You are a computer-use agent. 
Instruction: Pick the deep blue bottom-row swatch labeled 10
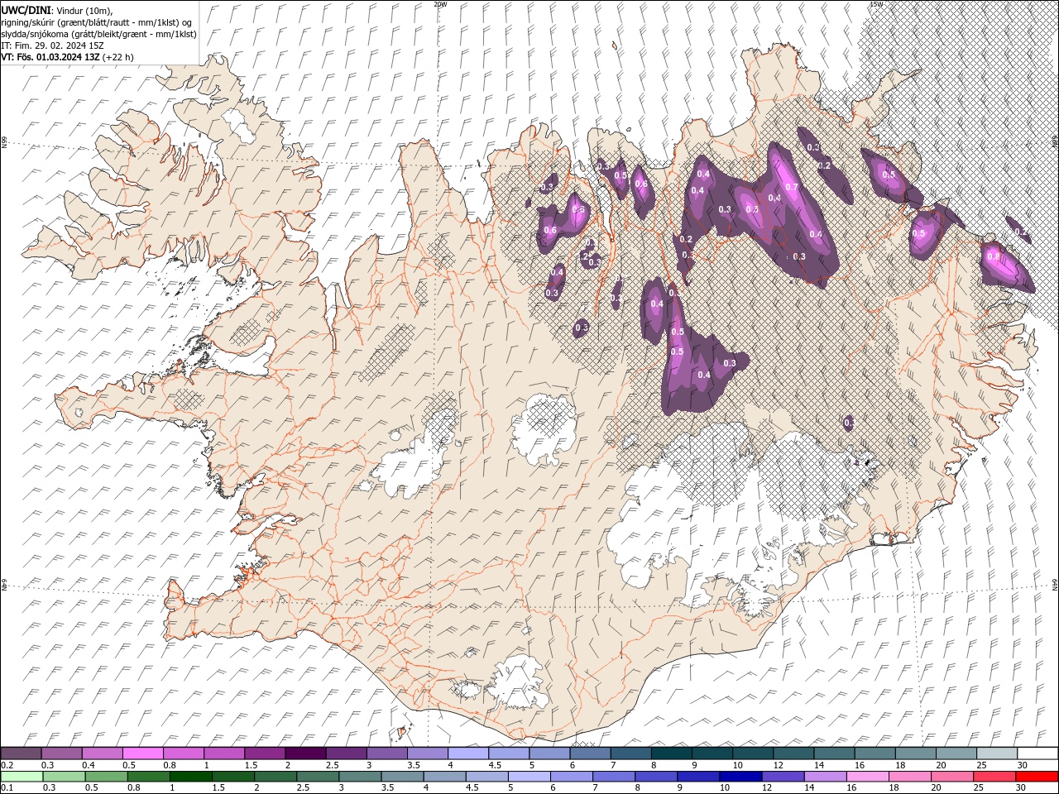(740, 777)
